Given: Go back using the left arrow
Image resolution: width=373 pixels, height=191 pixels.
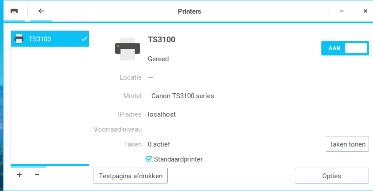Looking at the screenshot, I should [x=41, y=11].
